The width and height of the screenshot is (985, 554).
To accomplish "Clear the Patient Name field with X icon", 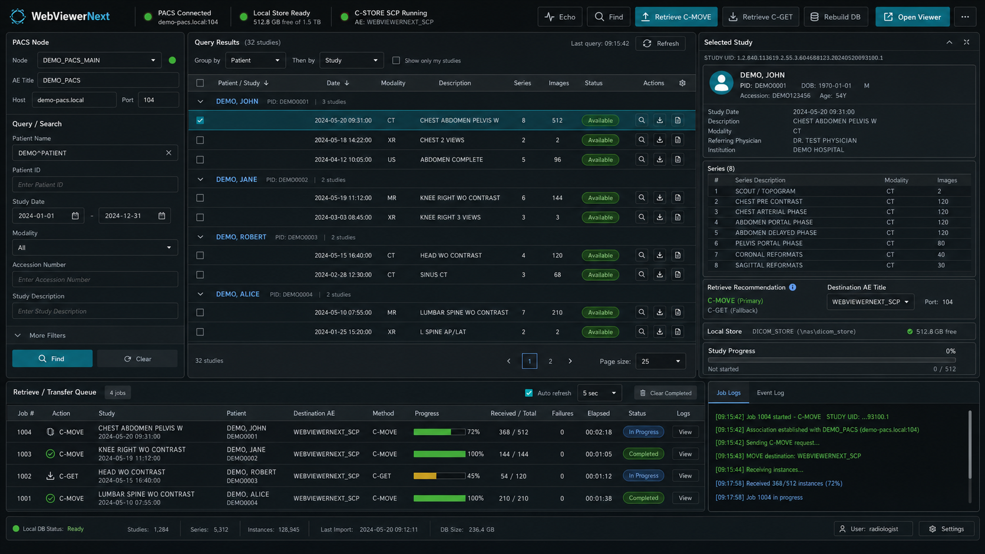I will [x=168, y=153].
